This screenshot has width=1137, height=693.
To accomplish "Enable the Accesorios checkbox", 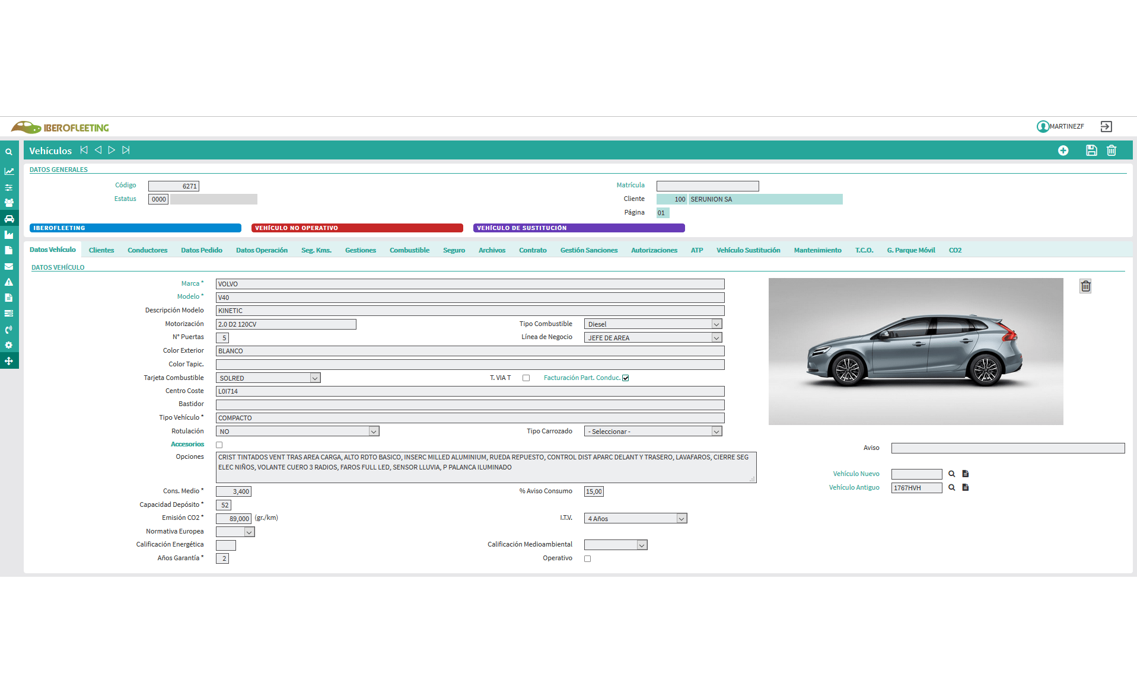I will [x=219, y=445].
